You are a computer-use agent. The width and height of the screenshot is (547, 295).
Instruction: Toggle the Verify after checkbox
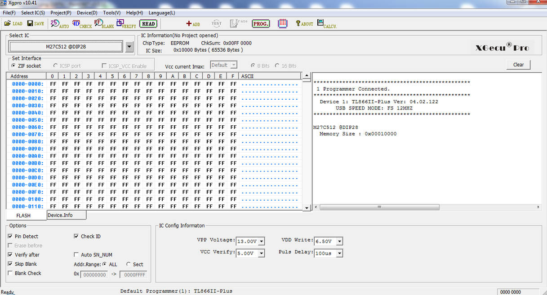[11, 255]
